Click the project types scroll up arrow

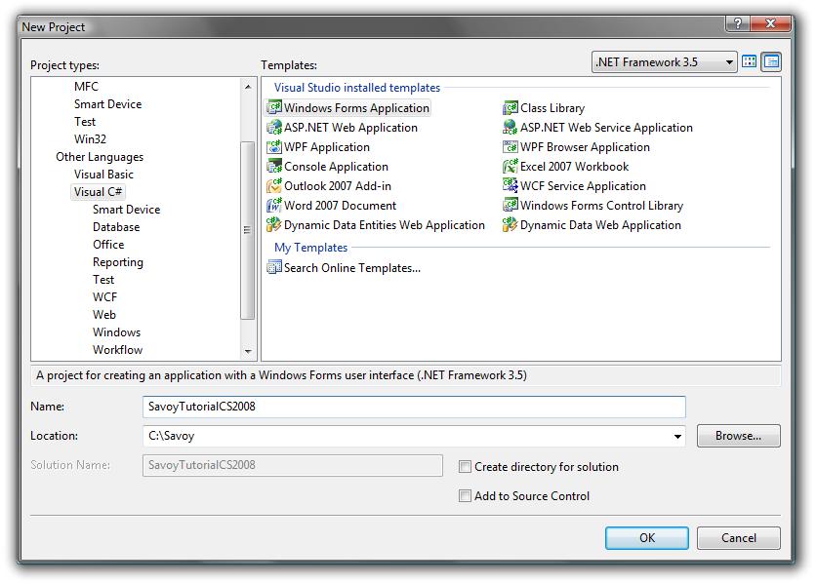pos(248,87)
